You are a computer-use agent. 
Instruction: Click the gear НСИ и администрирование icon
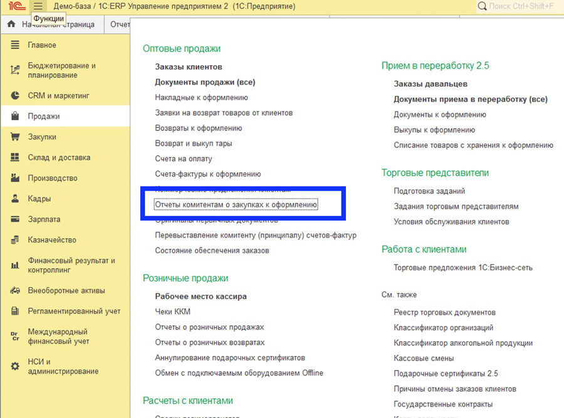15,367
